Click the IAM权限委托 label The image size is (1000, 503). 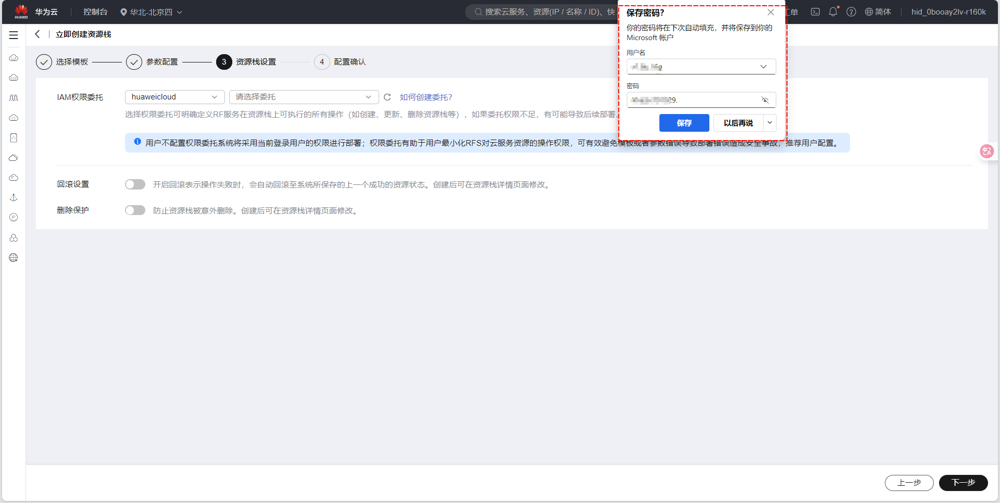[x=80, y=97]
